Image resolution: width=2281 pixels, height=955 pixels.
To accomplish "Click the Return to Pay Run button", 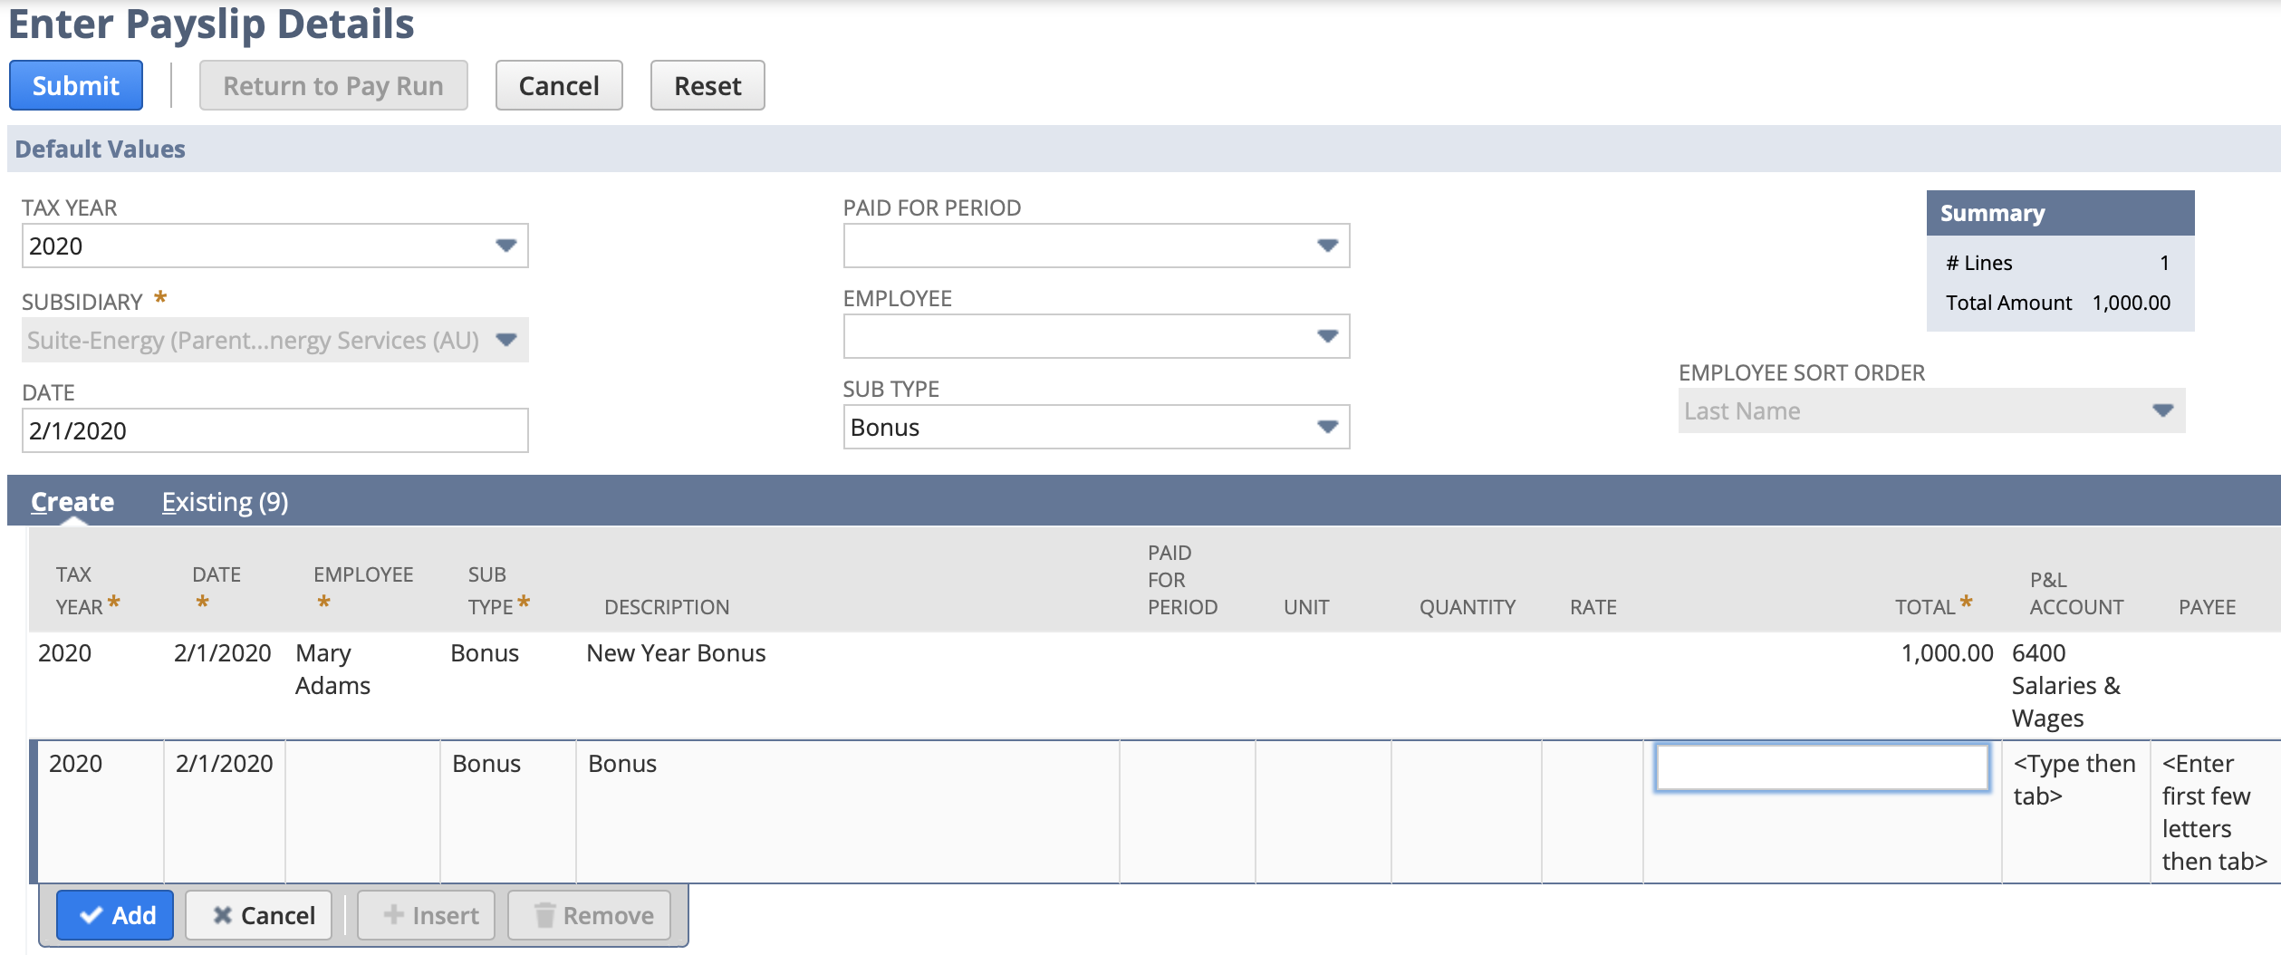I will coord(333,85).
